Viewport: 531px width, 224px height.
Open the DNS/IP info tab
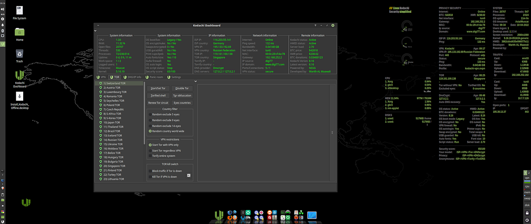[x=132, y=77]
